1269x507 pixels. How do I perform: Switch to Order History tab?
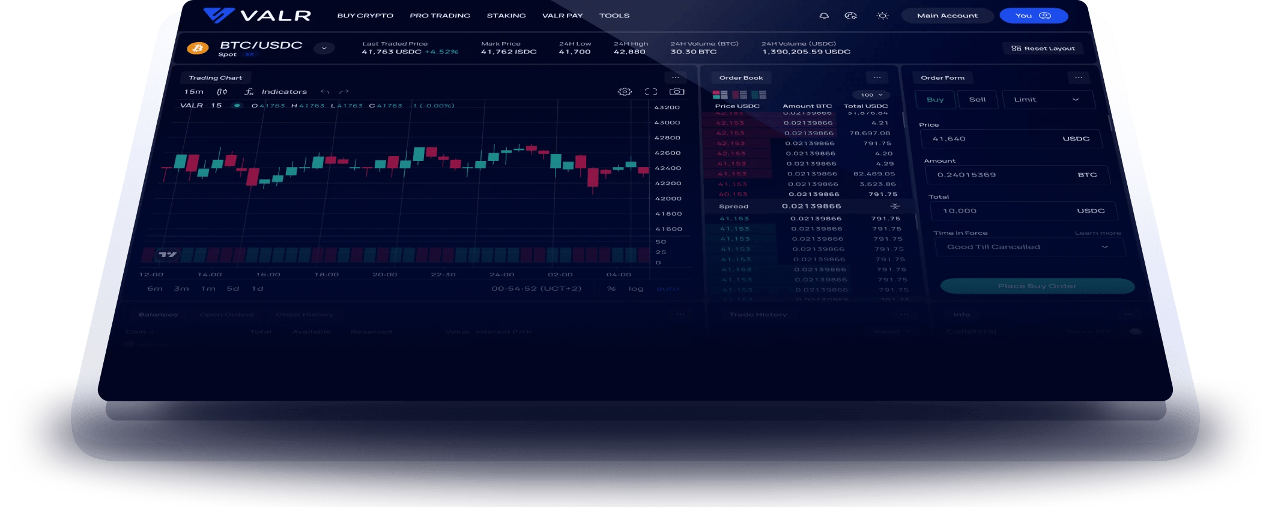304,315
